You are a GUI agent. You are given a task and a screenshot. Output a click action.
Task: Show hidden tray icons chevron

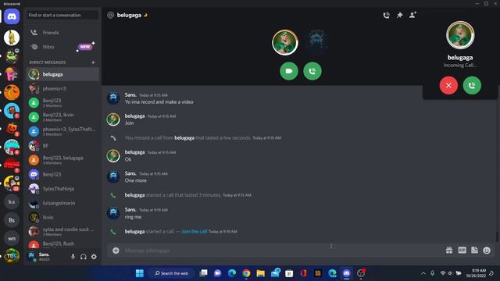[x=423, y=273]
